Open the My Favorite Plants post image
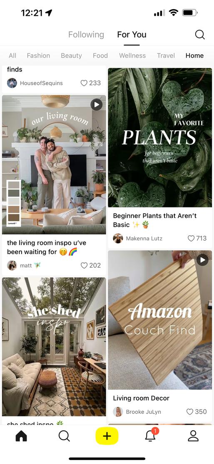The width and height of the screenshot is (214, 464). click(160, 138)
